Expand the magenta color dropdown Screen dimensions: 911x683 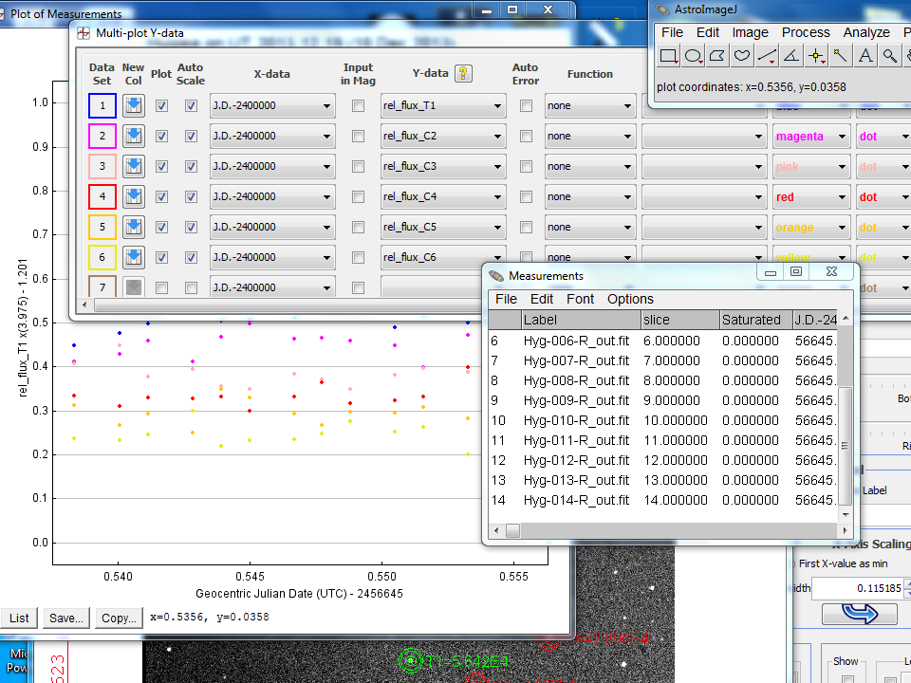point(810,137)
